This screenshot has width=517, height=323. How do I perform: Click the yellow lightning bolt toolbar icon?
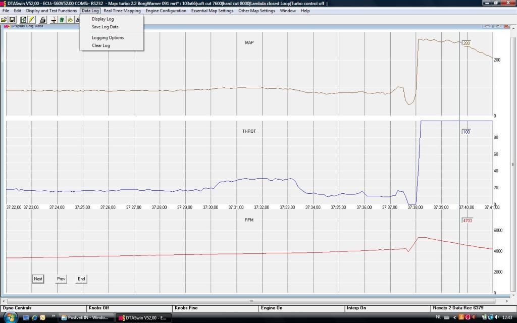31,20
